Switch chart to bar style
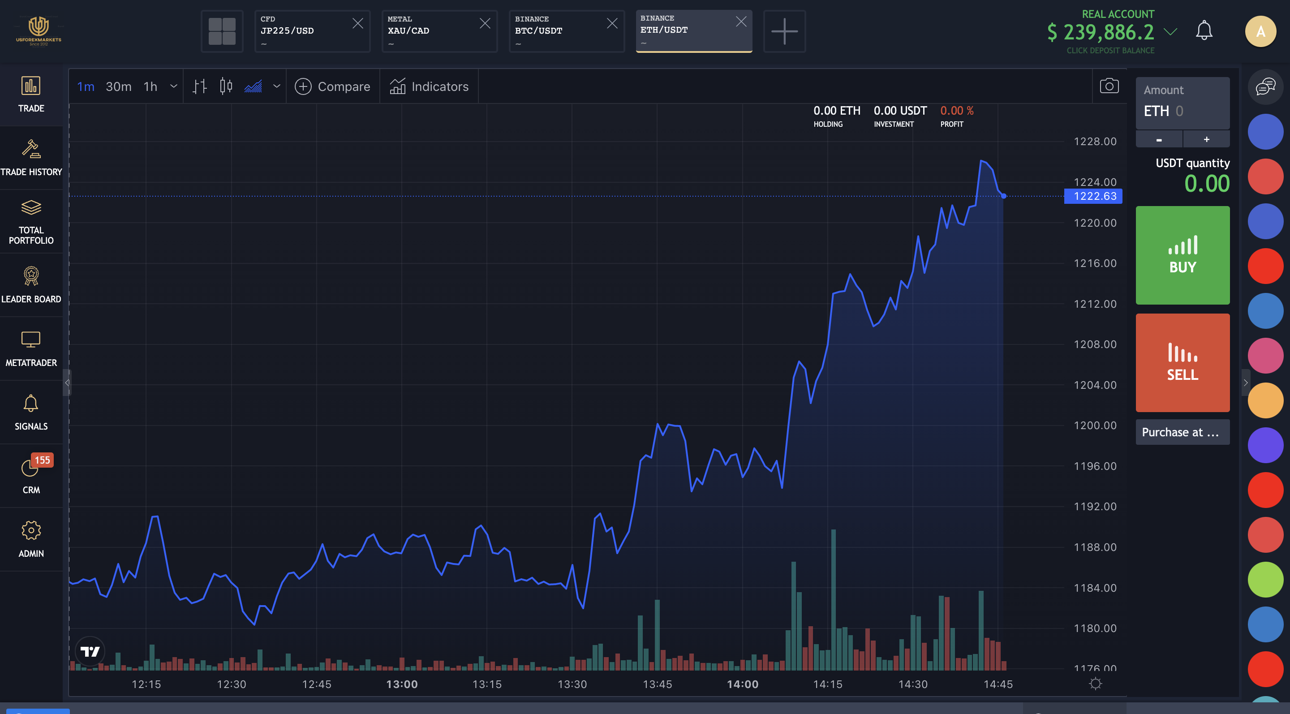The width and height of the screenshot is (1290, 714). [x=199, y=86]
